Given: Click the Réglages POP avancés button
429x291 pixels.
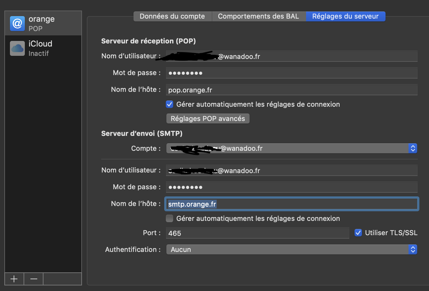Looking at the screenshot, I should (208, 119).
